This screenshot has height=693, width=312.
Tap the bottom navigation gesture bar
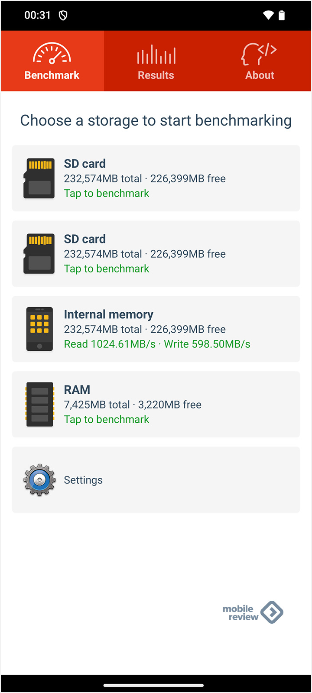pos(153,685)
